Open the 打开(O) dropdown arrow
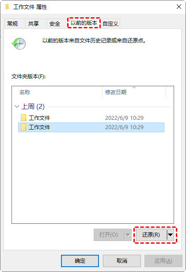 (x=128, y=235)
